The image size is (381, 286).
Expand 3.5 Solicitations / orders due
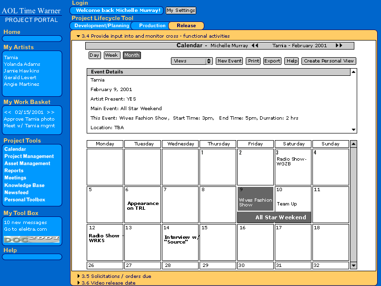coord(79,276)
